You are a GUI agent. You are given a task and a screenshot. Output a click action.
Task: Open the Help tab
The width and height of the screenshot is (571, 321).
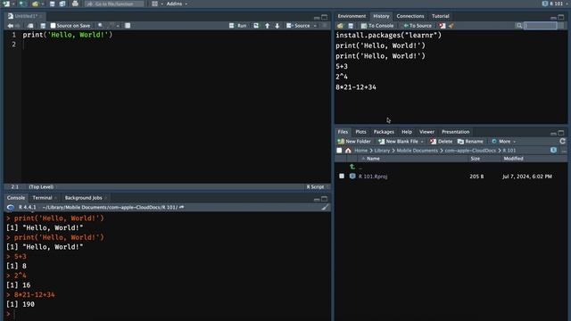click(x=407, y=132)
